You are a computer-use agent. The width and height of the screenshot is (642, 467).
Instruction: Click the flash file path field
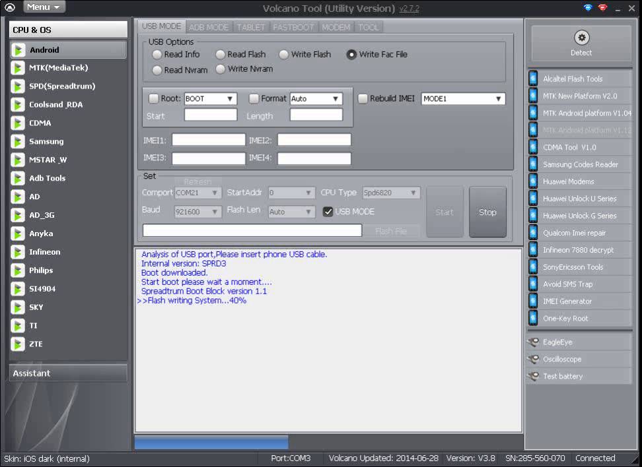pyautogui.click(x=252, y=230)
